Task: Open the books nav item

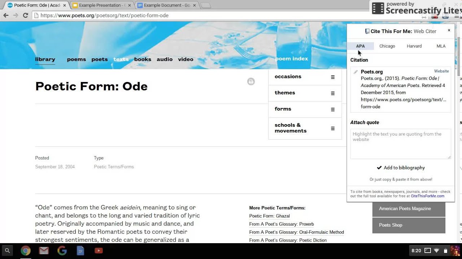Action: [143, 59]
